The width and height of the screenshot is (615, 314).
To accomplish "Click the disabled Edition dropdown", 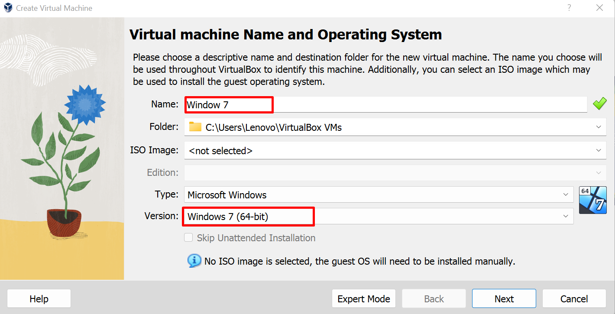I will tap(395, 172).
